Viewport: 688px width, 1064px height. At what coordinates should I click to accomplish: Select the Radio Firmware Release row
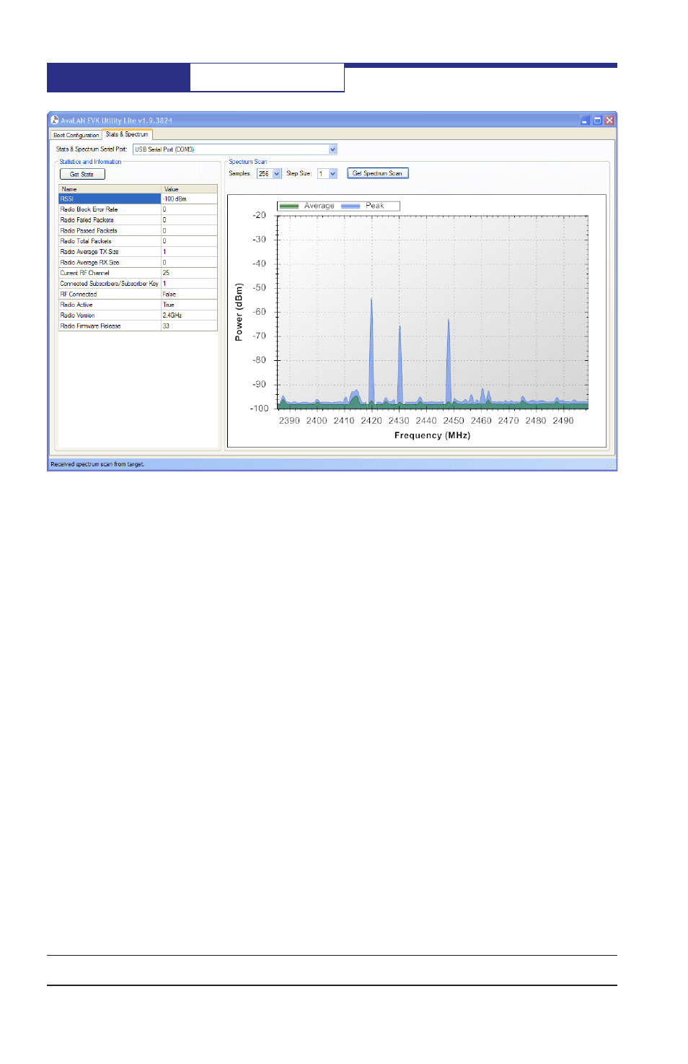pos(138,326)
